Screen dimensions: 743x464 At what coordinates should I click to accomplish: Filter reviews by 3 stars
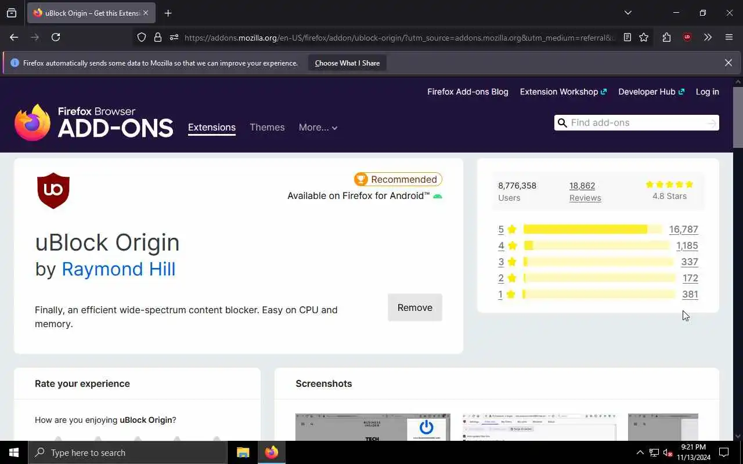click(507, 262)
